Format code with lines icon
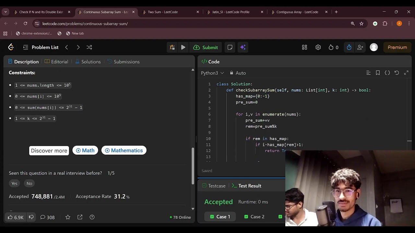This screenshot has height=233, width=415. coord(368,73)
